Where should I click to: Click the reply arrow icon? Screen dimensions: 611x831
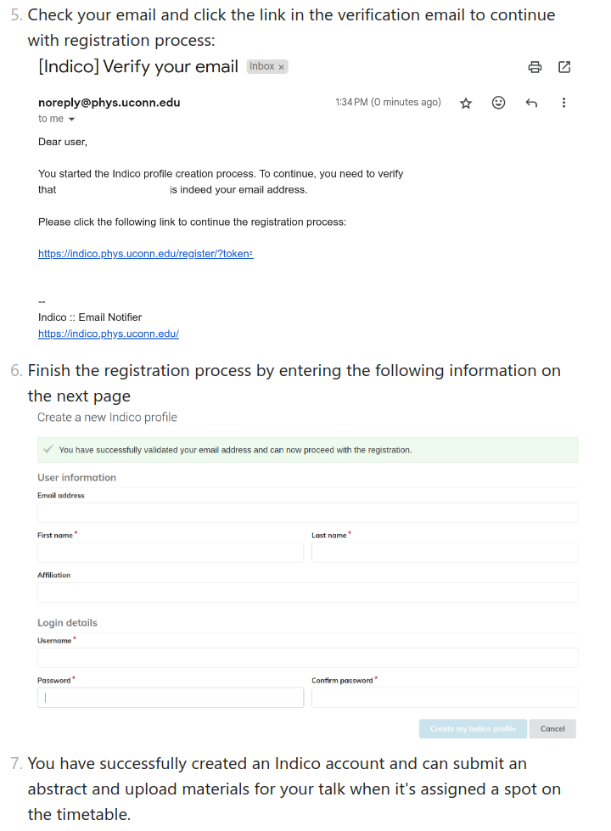531,103
